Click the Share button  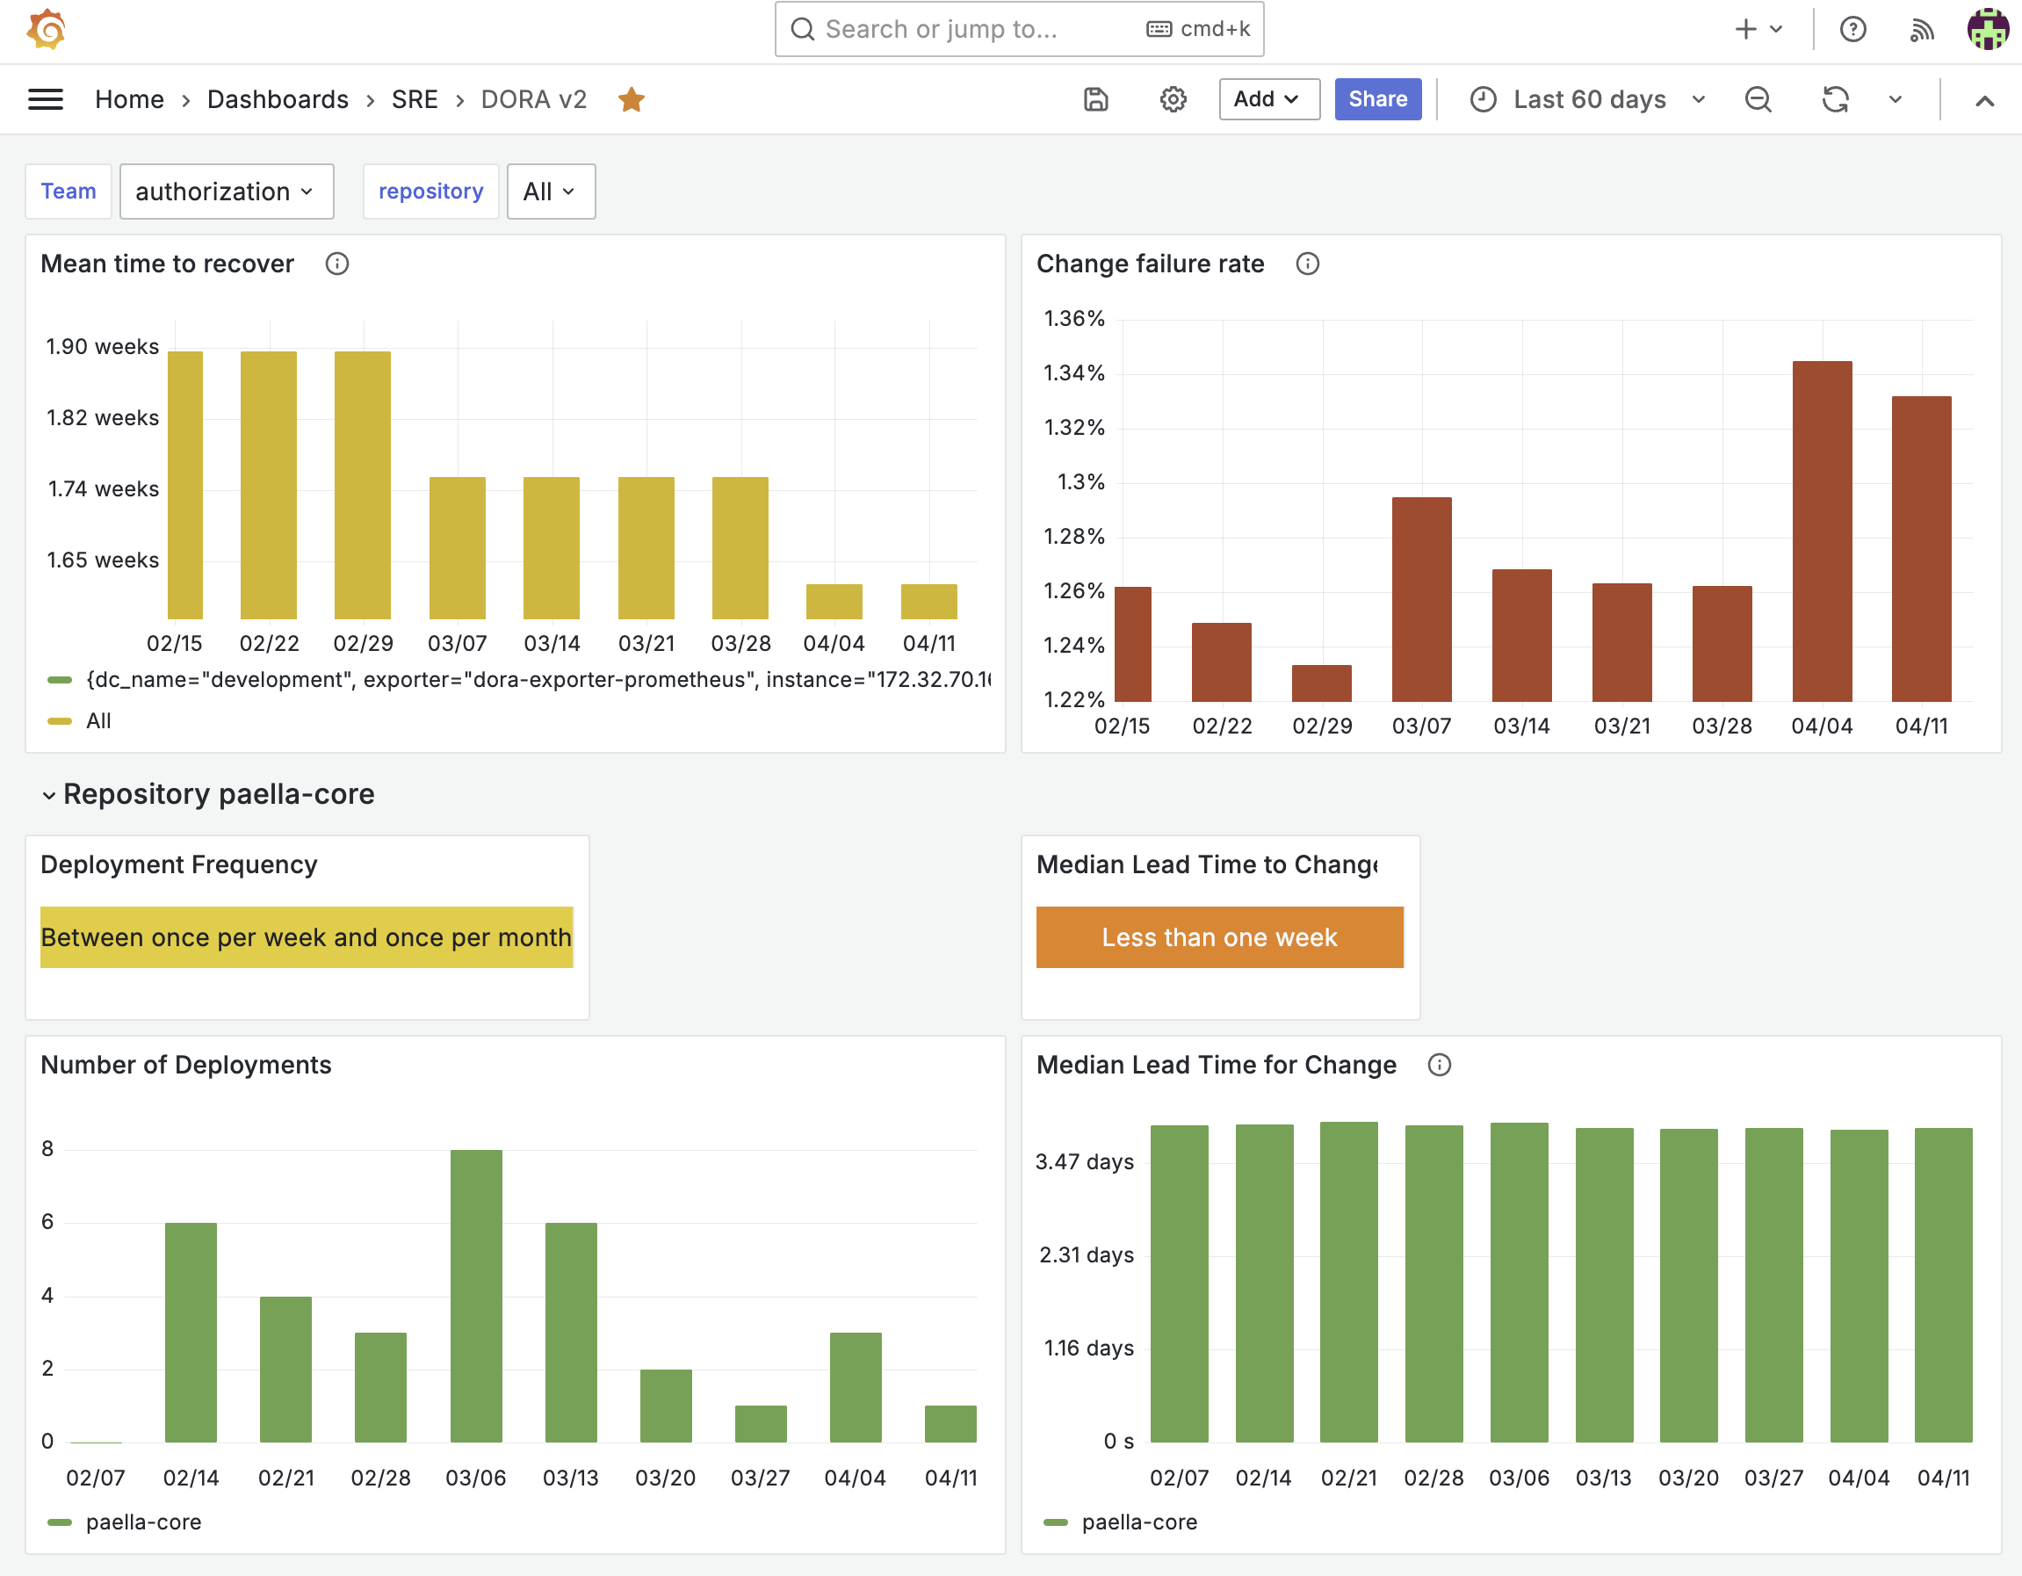click(x=1376, y=99)
